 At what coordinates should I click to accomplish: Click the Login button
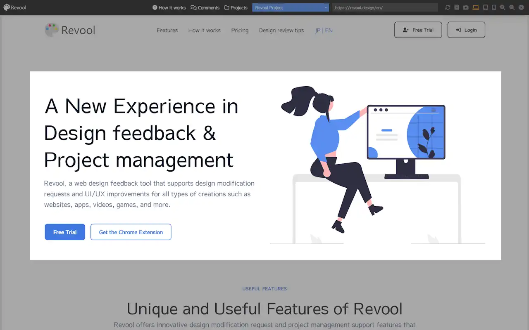[466, 30]
